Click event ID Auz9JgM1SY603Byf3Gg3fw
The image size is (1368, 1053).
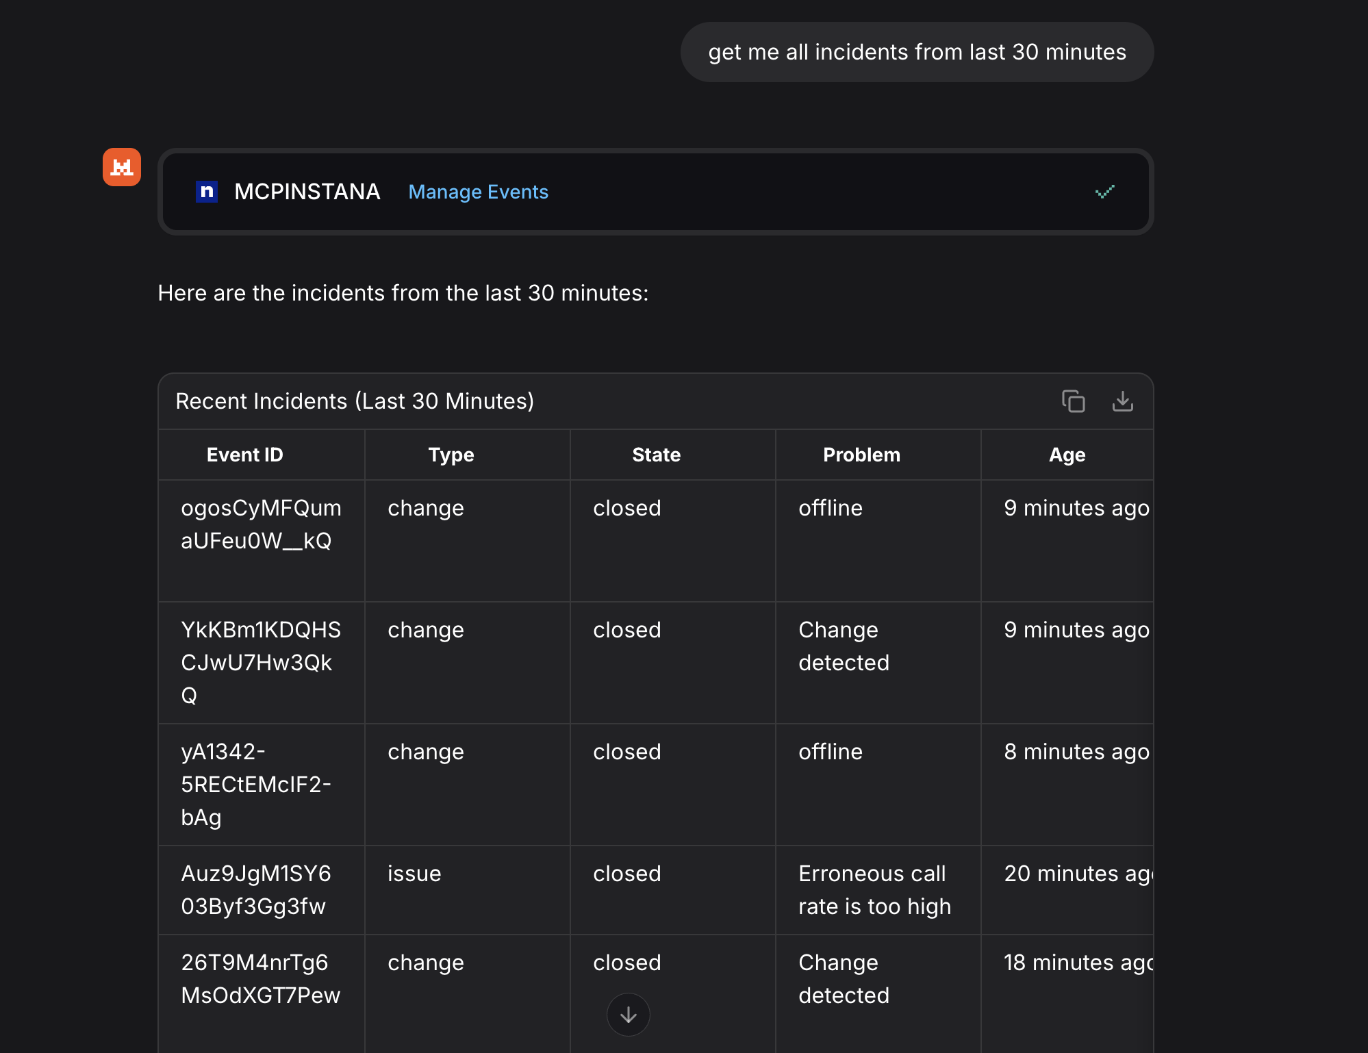tap(255, 889)
